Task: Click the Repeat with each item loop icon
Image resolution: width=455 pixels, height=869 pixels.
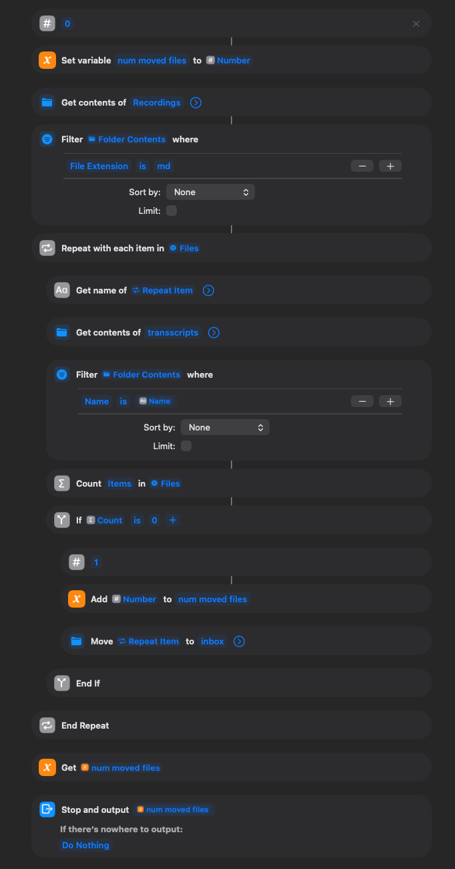Action: (47, 248)
